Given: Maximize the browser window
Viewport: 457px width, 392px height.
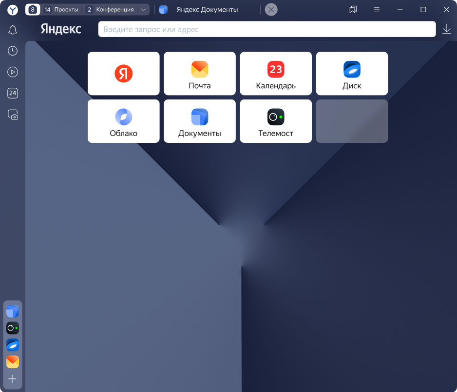Looking at the screenshot, I should click(x=423, y=10).
